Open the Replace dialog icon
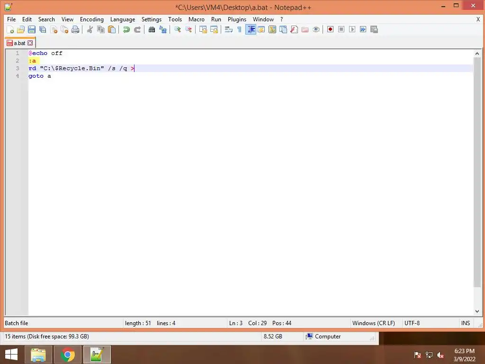 (x=163, y=29)
